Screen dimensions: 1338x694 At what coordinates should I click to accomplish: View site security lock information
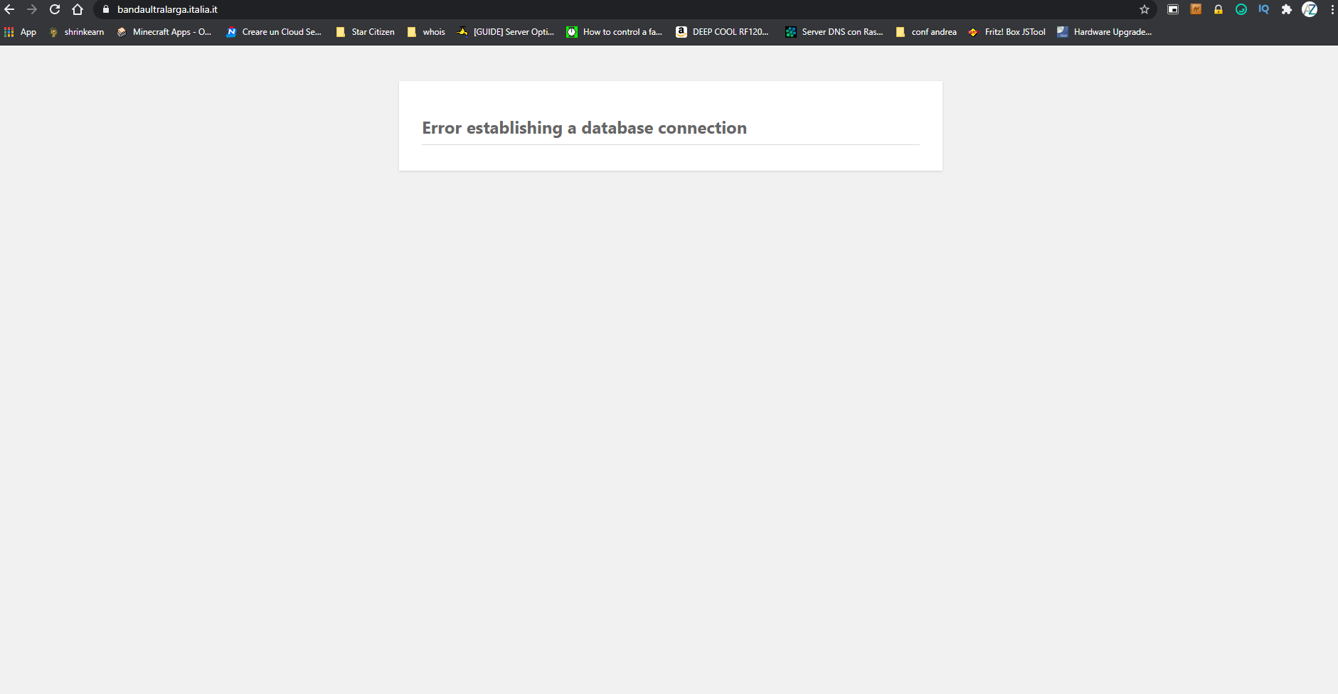coord(106,9)
